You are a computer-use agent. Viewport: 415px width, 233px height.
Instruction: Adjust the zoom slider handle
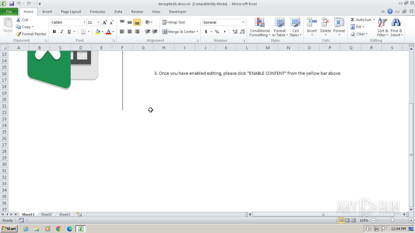[392, 220]
